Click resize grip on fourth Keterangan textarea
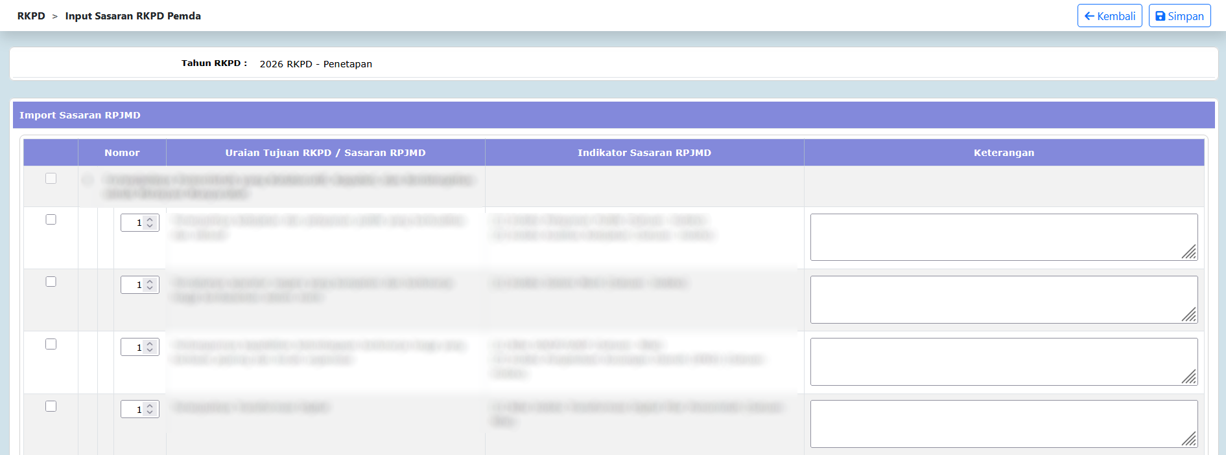Screen dimensions: 1226x455 (1189, 439)
